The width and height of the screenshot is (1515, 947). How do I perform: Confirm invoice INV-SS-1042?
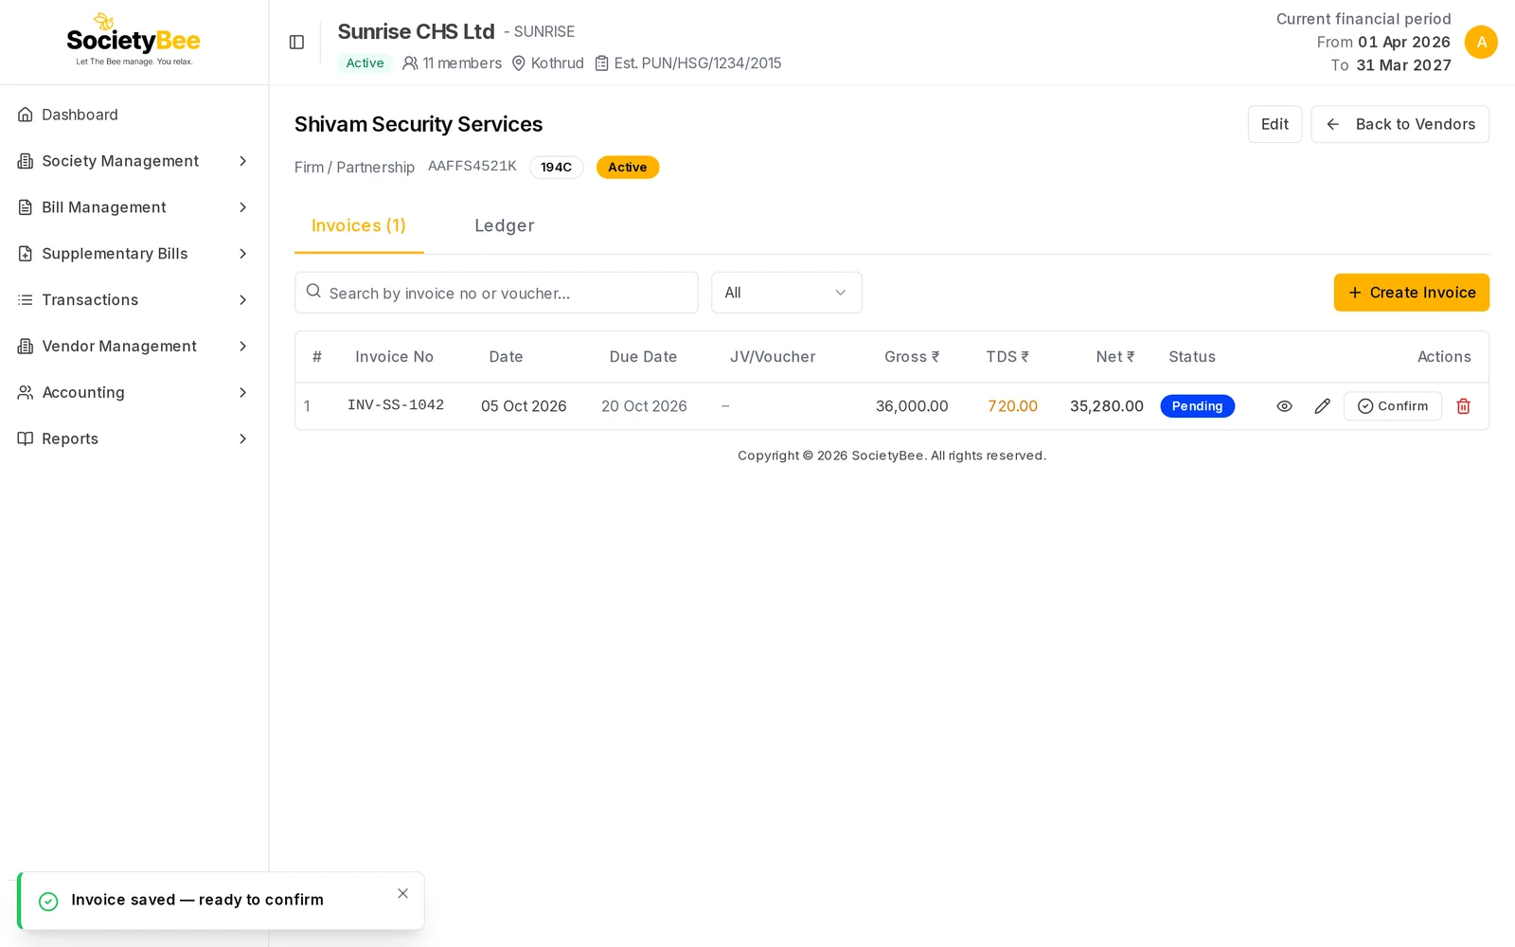[x=1392, y=406]
